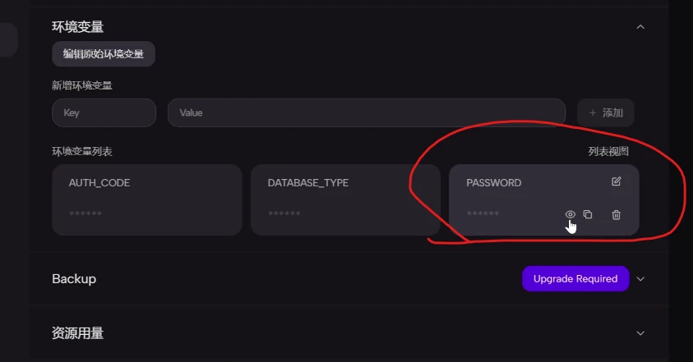Image resolution: width=693 pixels, height=362 pixels.
Task: Click the purple Upgrade Required button
Action: [x=575, y=278]
